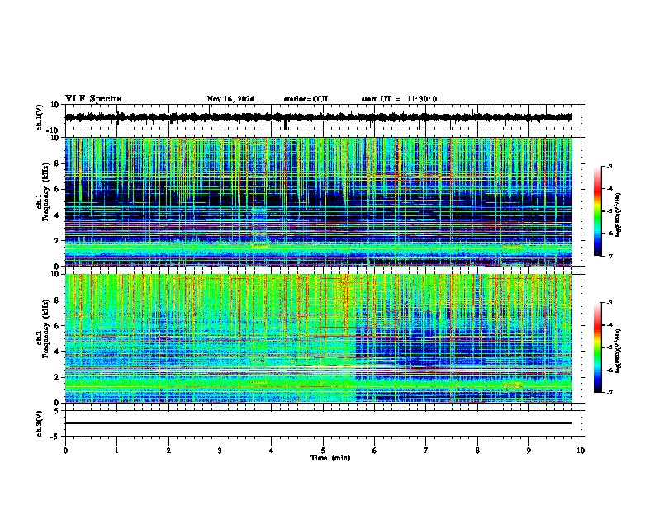
Task: Click the ch.2 spectrogram color scale bar
Action: click(598, 347)
